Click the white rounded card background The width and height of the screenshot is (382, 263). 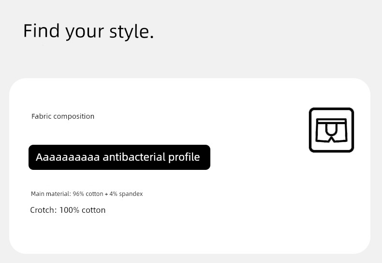click(190, 166)
